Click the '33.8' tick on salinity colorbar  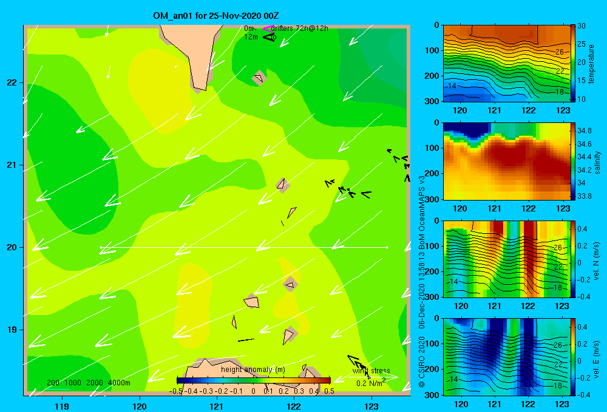pyautogui.click(x=584, y=196)
